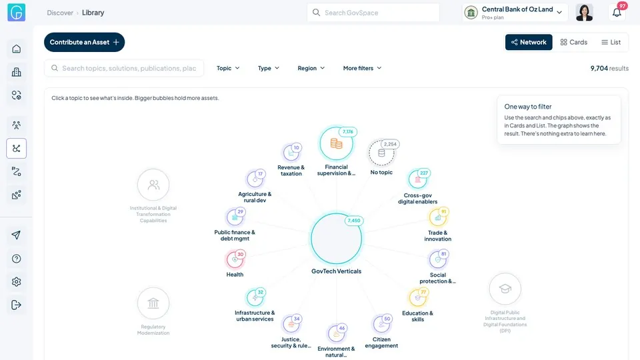Select the network graph sidebar icon

pos(16,149)
